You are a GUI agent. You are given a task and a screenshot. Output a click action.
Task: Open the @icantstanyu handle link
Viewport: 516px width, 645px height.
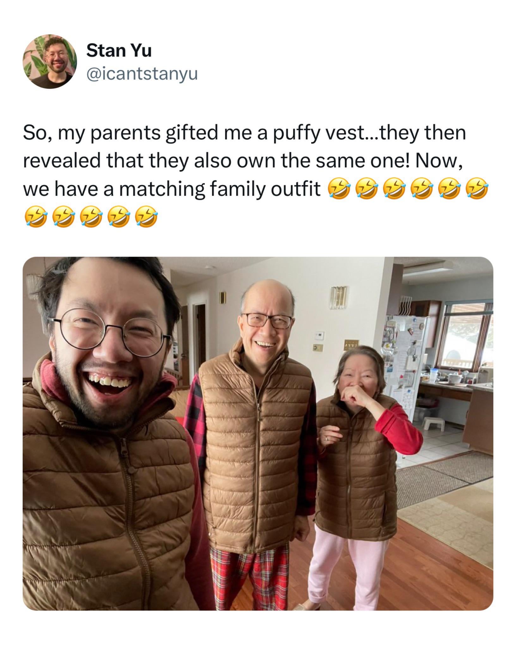pyautogui.click(x=142, y=74)
